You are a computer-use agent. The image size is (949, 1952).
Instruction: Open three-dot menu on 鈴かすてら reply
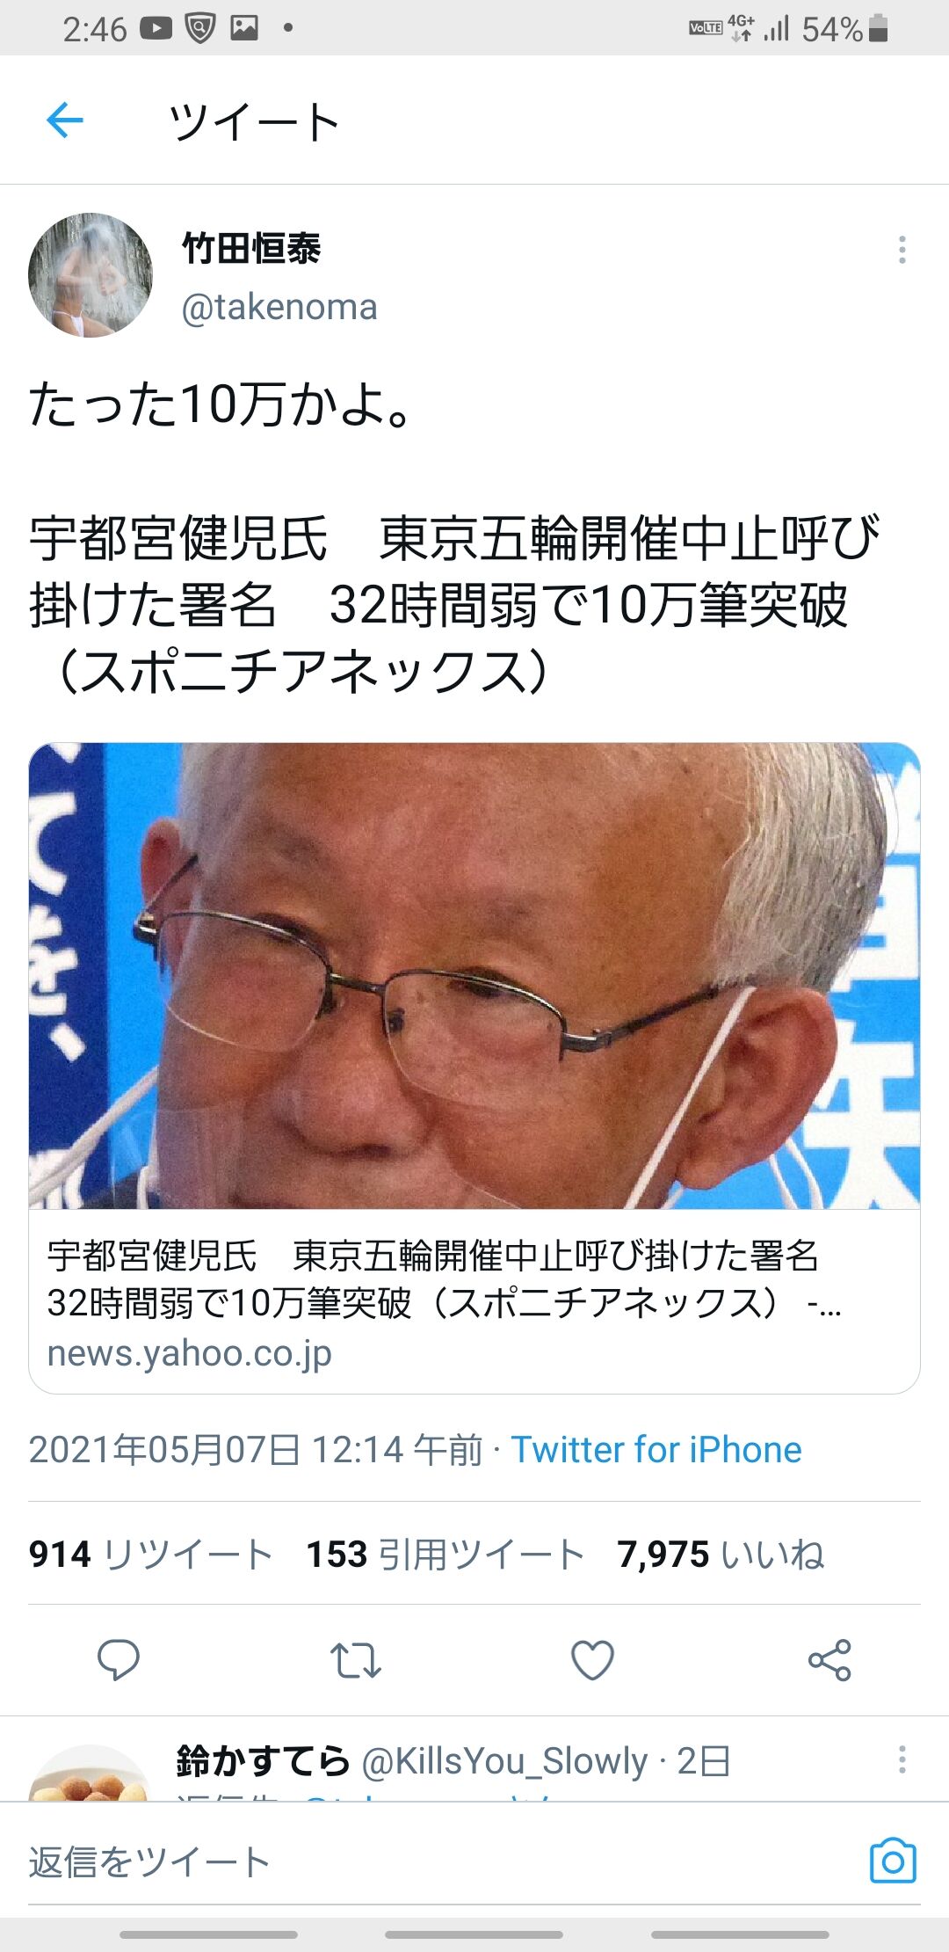(x=902, y=1759)
